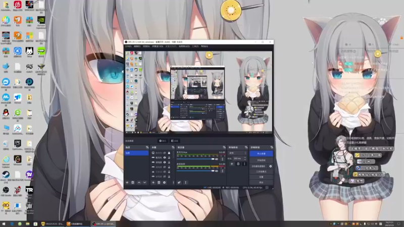Open transition properties three-dot menu
The image size is (404, 227).
(244, 163)
